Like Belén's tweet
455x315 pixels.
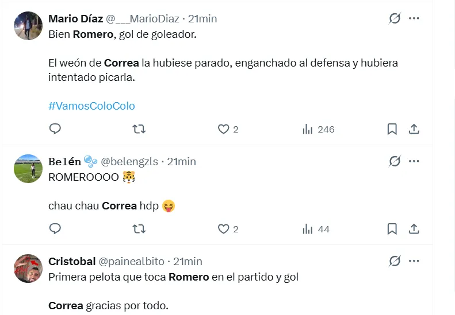224,229
